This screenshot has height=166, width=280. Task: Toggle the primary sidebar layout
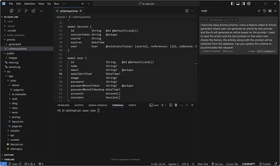click(233, 4)
